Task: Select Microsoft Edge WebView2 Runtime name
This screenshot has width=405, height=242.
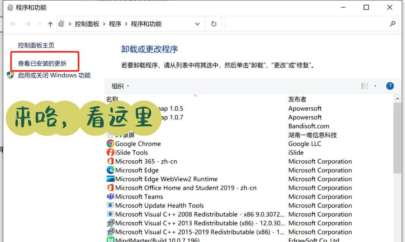Action: pyautogui.click(x=166, y=179)
